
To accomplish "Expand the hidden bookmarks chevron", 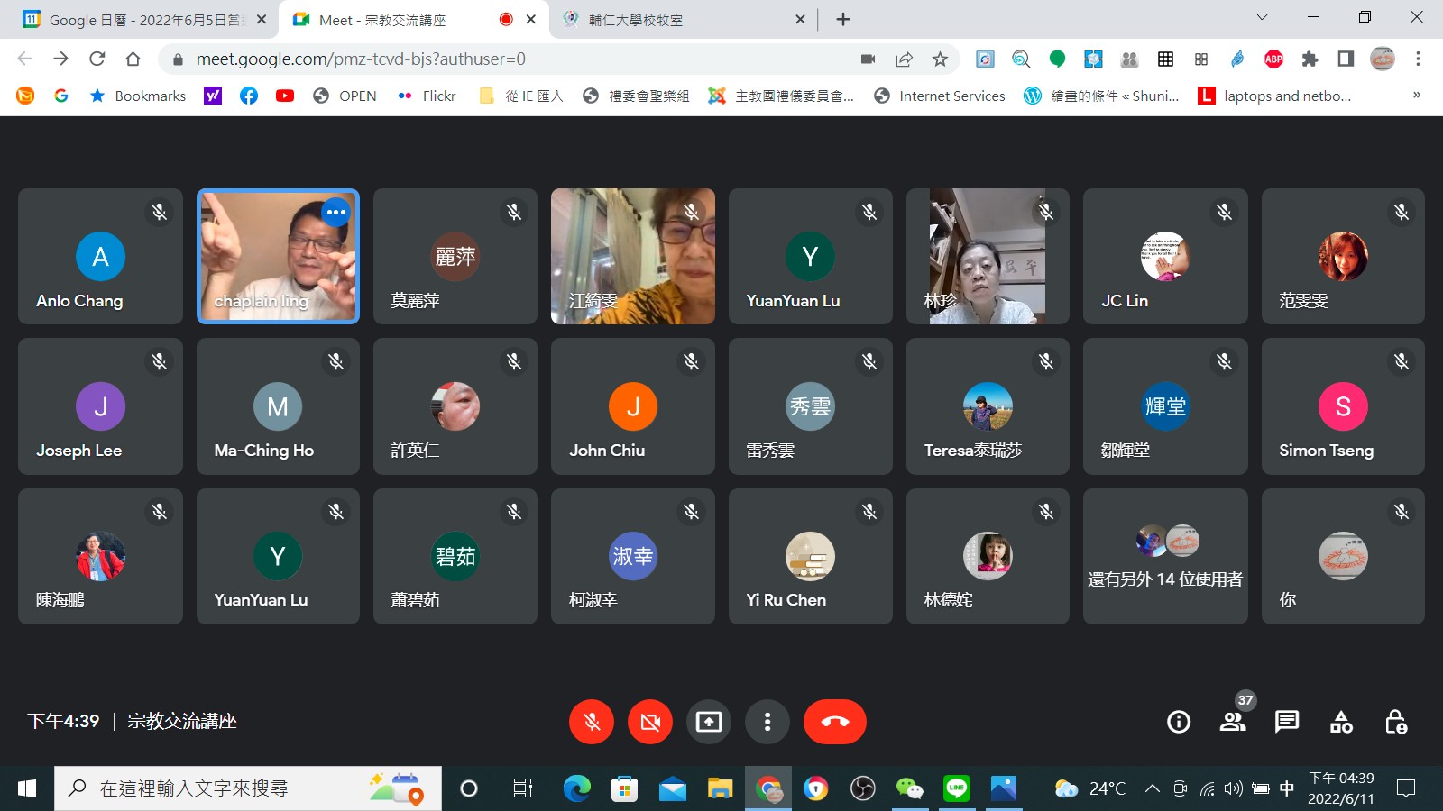I will [1416, 96].
